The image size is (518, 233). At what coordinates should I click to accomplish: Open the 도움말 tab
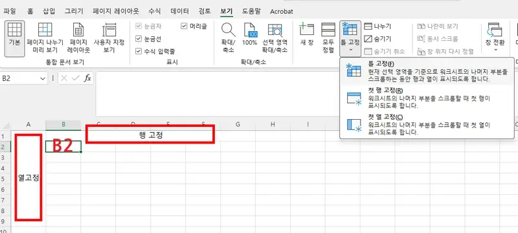251,11
